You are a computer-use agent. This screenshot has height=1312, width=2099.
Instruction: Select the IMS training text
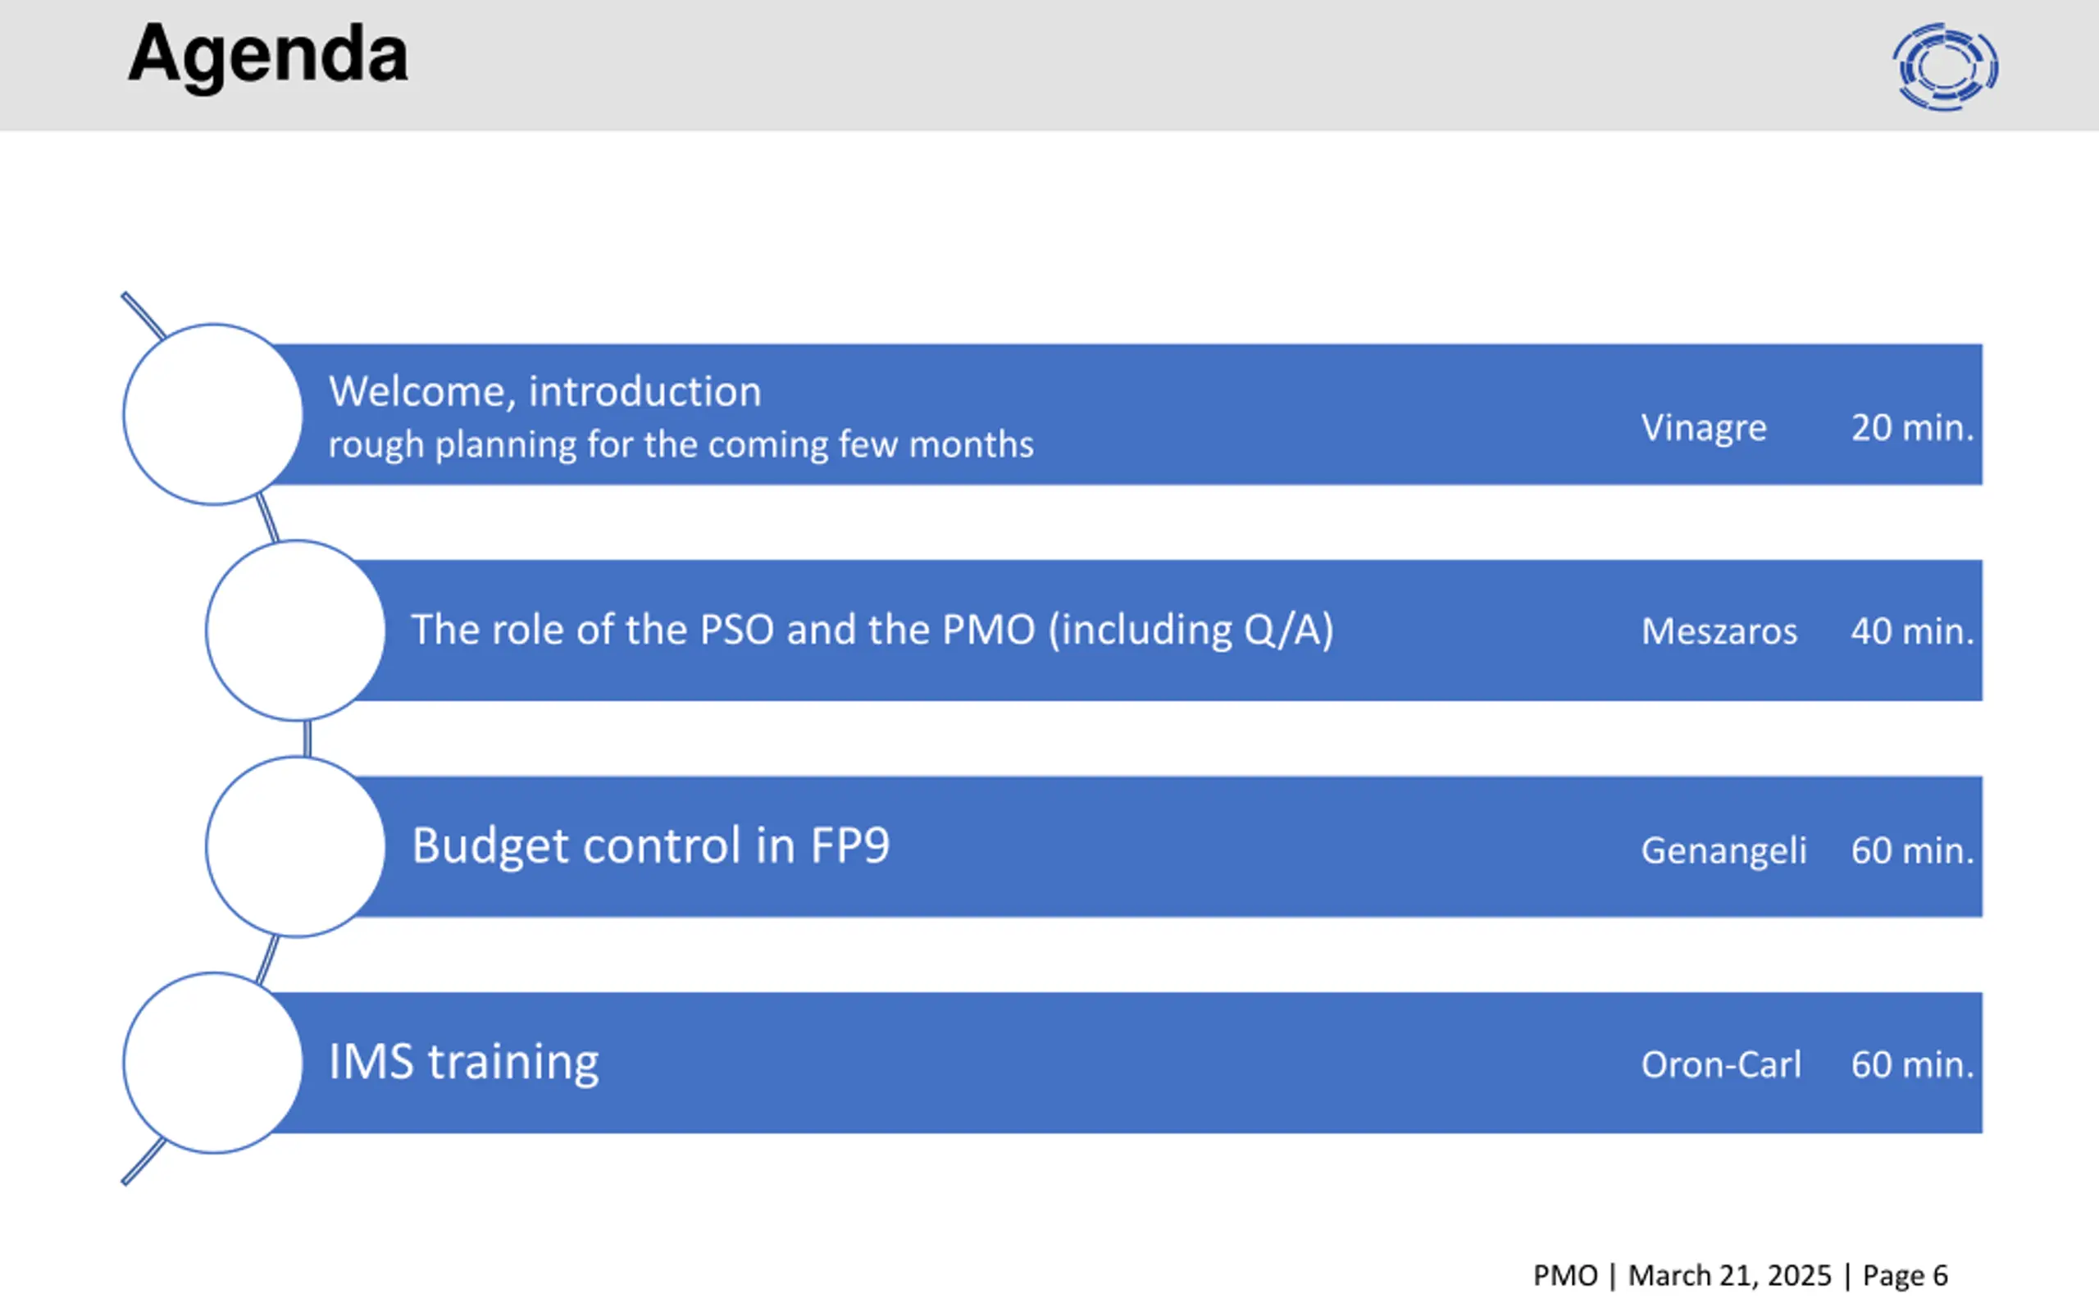click(464, 1063)
